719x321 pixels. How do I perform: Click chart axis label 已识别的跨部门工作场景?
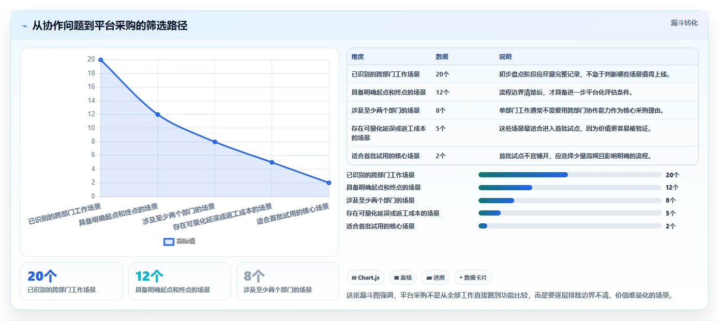(65, 214)
